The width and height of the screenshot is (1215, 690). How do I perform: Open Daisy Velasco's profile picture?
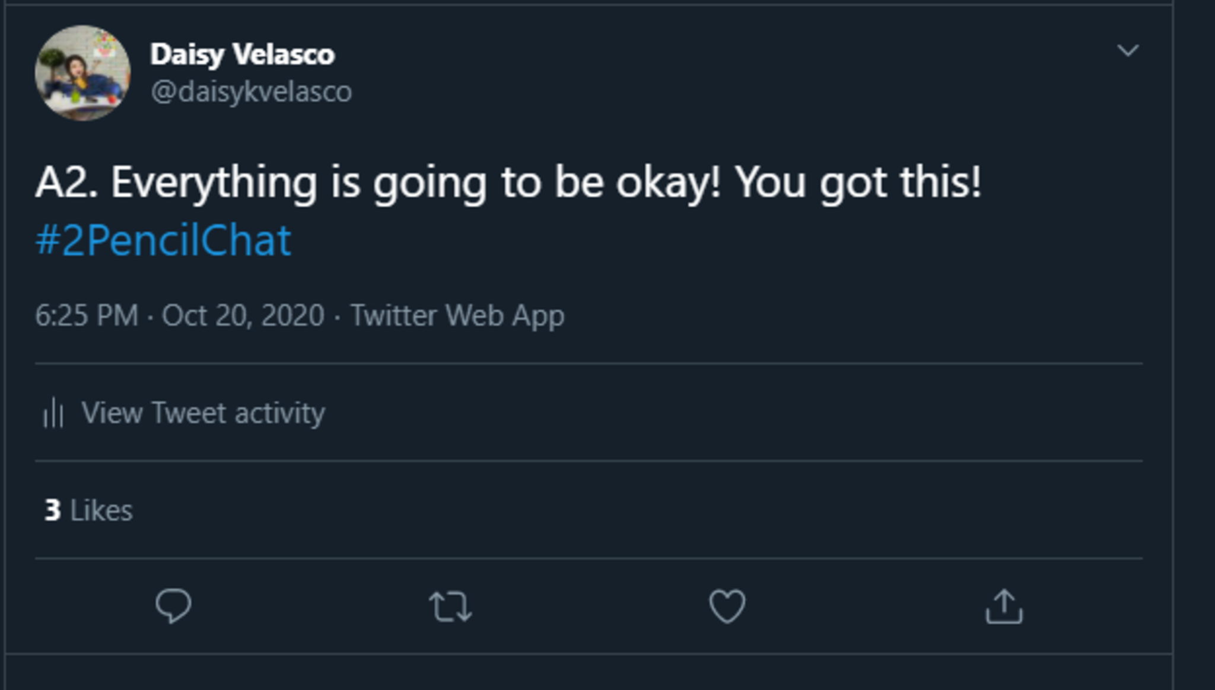[82, 73]
